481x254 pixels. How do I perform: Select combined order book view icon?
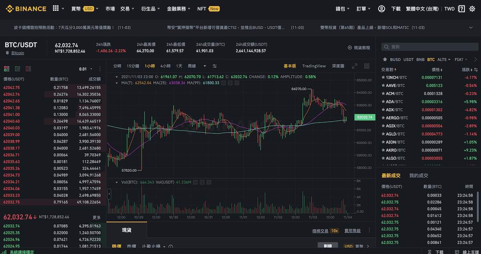coord(7,69)
